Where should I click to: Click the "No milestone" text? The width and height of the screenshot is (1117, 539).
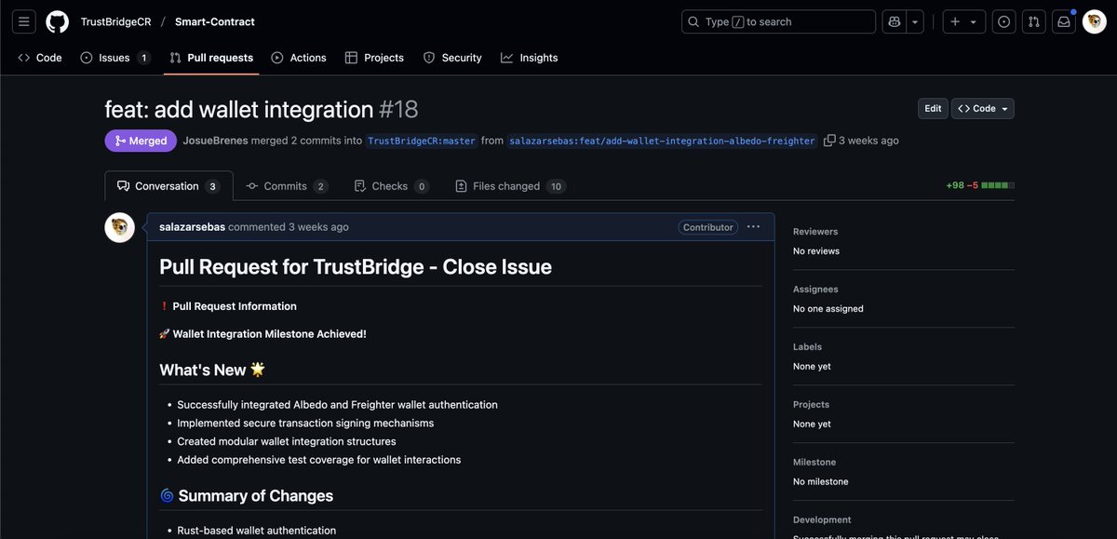(821, 482)
